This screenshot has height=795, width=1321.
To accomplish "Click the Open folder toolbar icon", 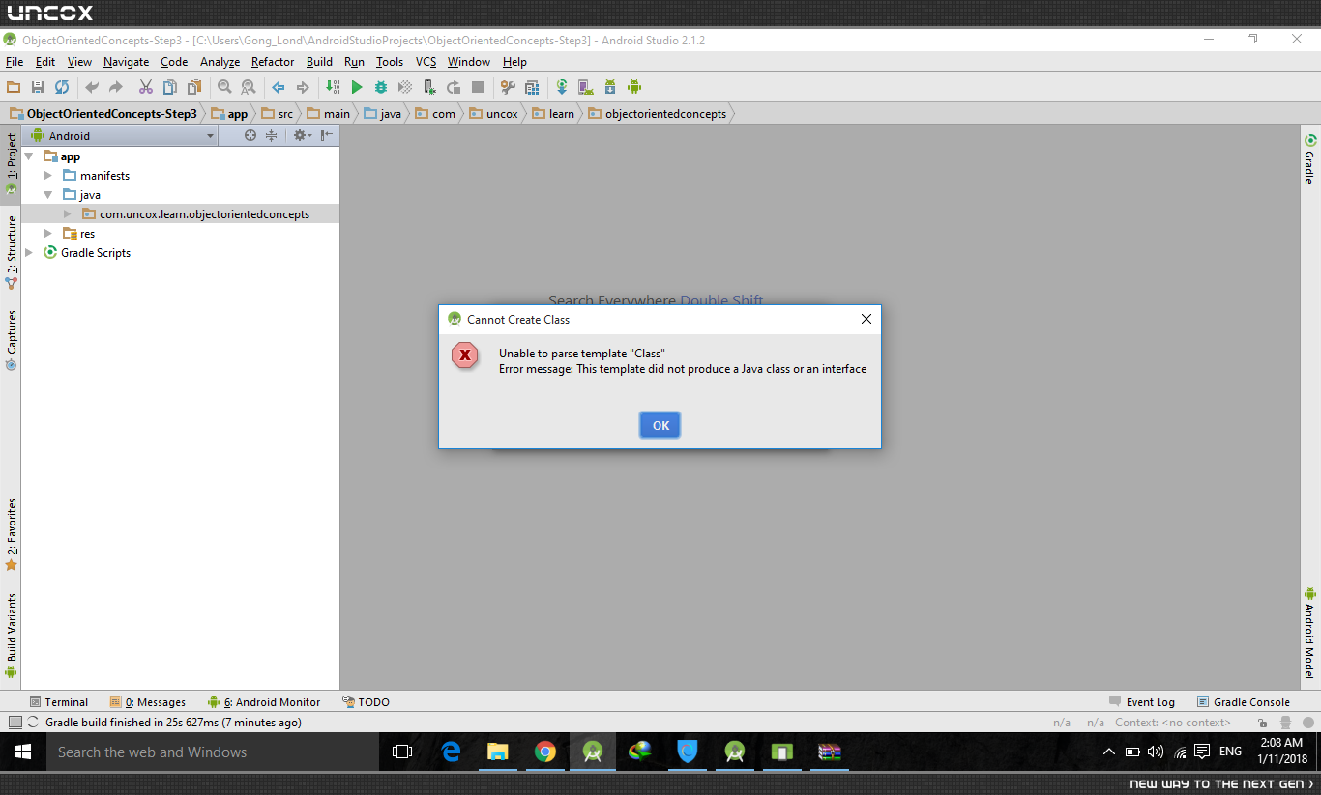I will point(14,87).
